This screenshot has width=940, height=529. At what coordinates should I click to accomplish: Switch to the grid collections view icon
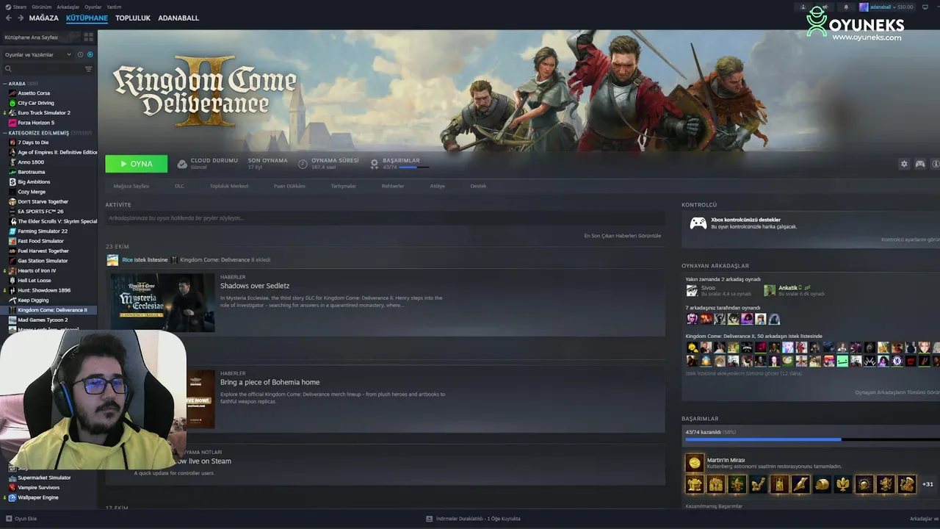(89, 37)
